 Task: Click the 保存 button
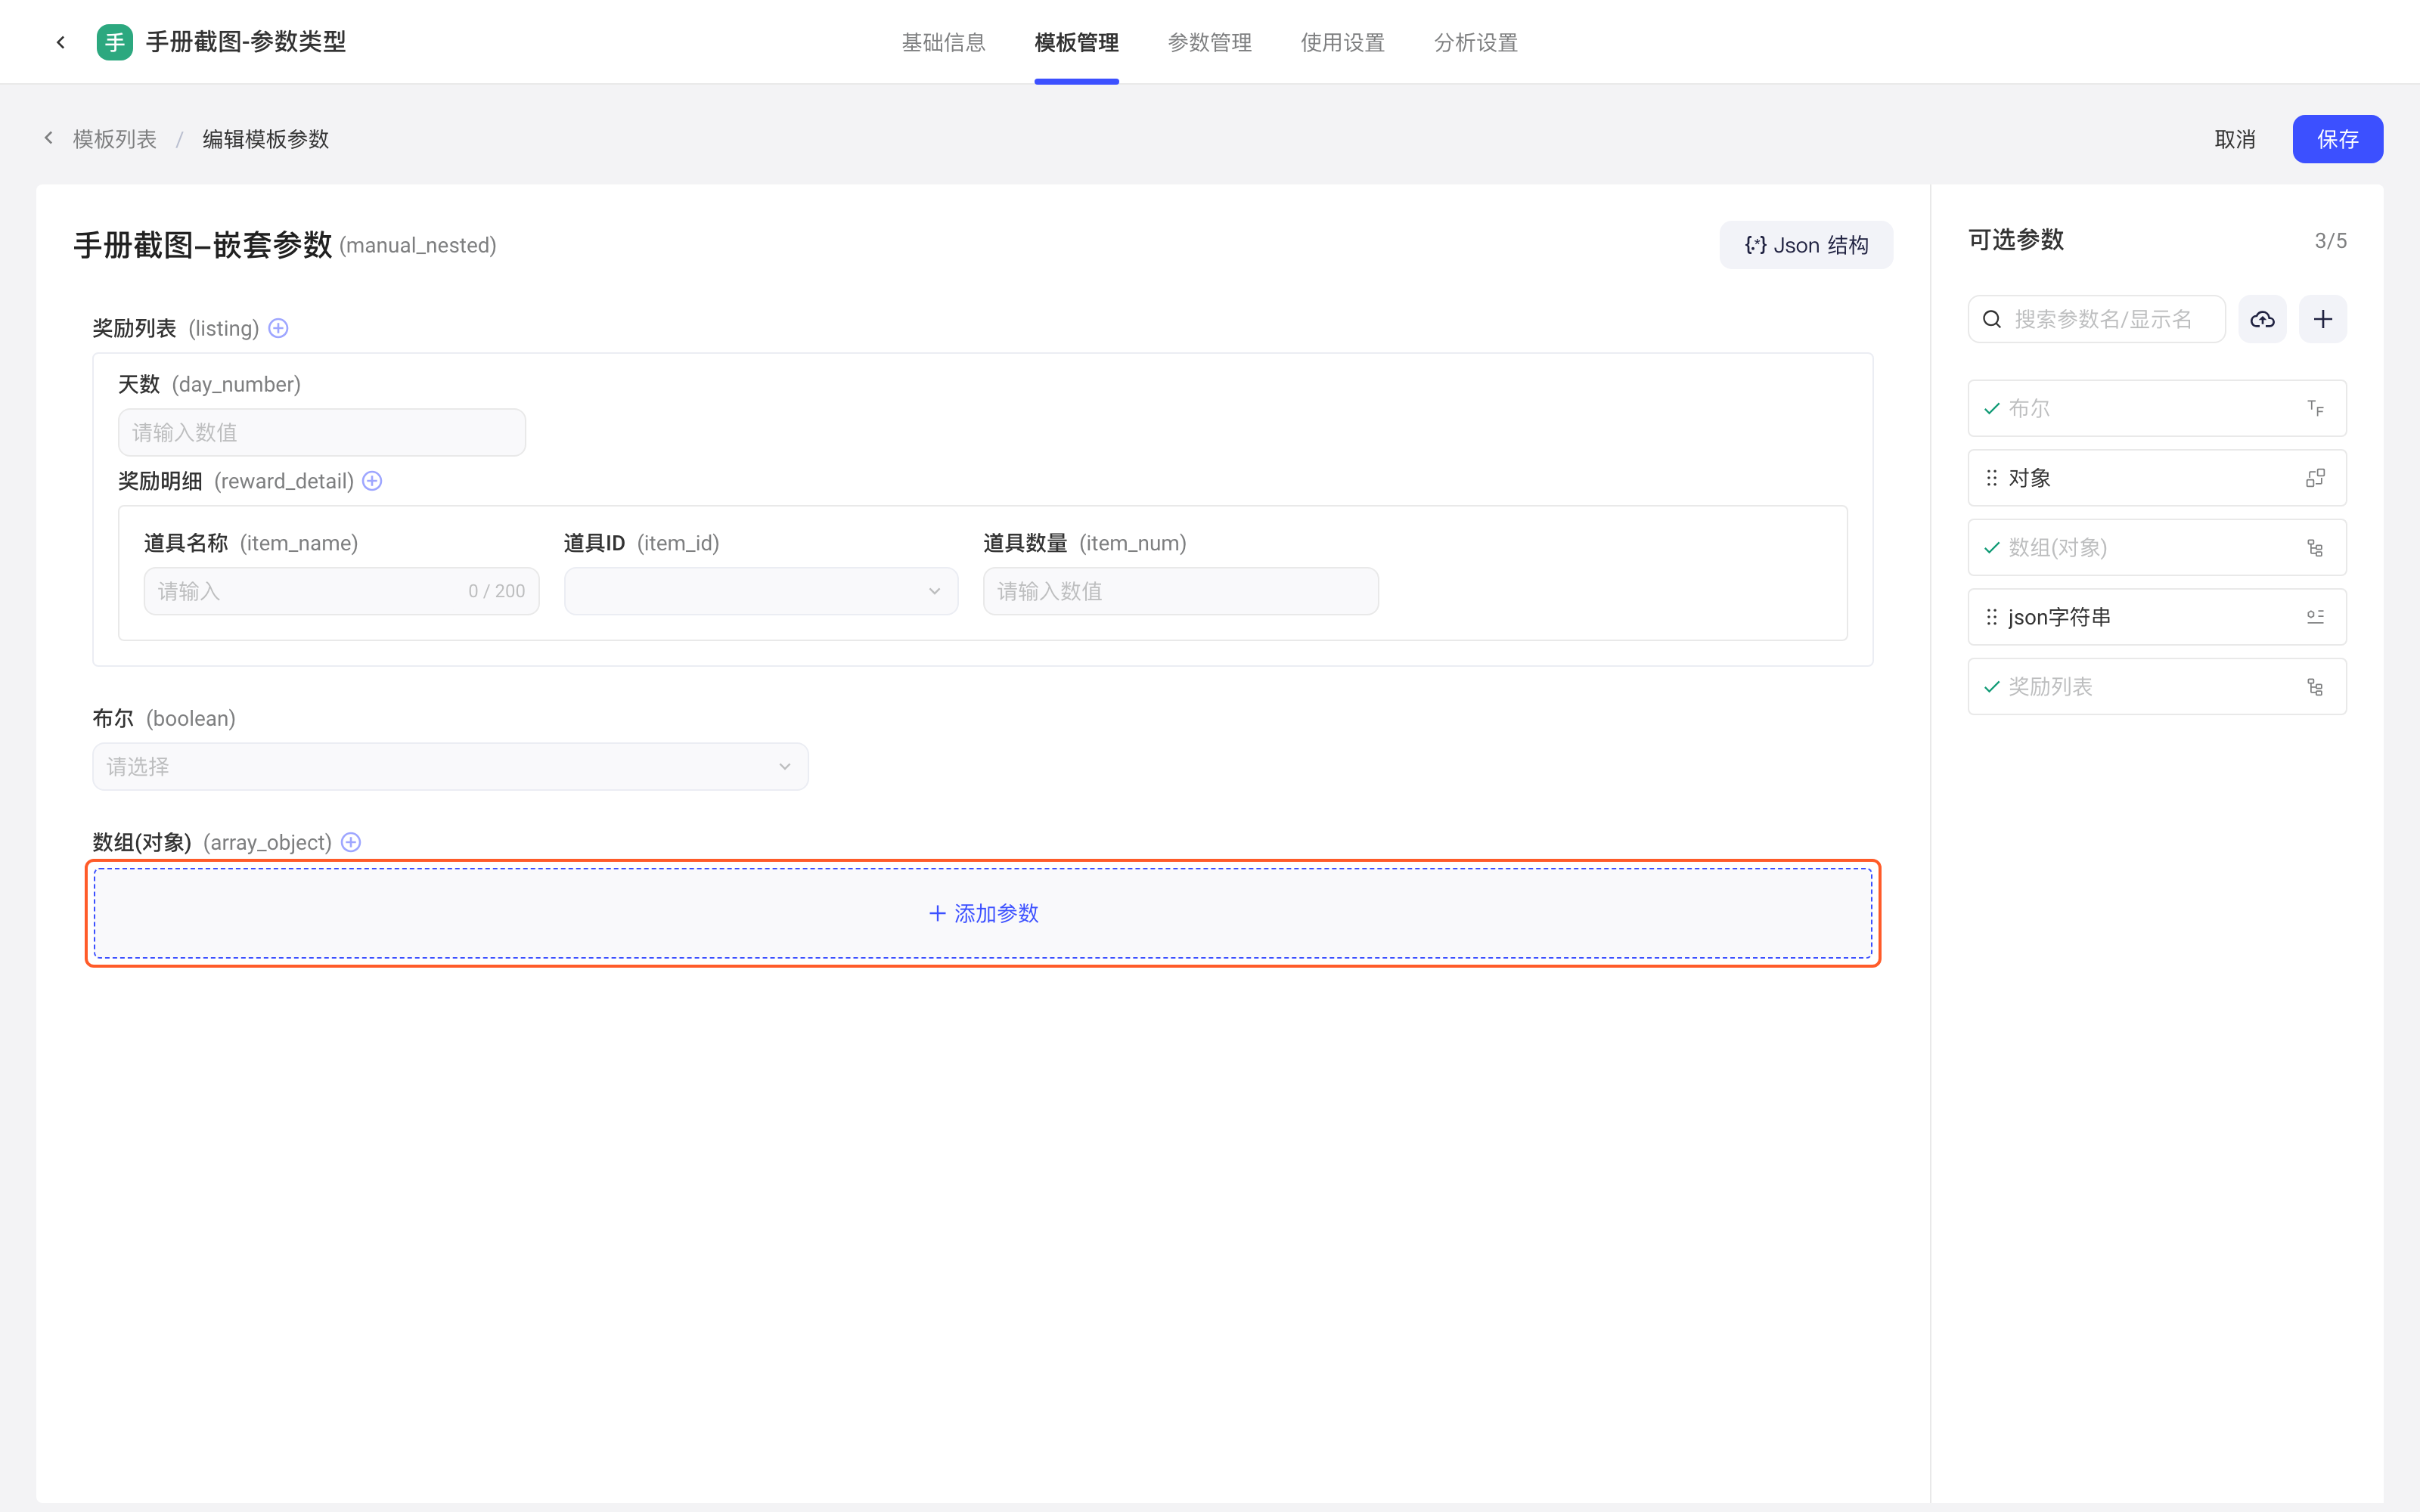[x=2337, y=139]
